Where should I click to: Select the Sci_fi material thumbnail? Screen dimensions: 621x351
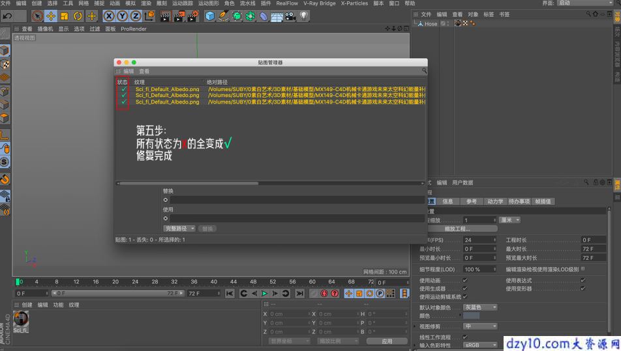(x=21, y=319)
